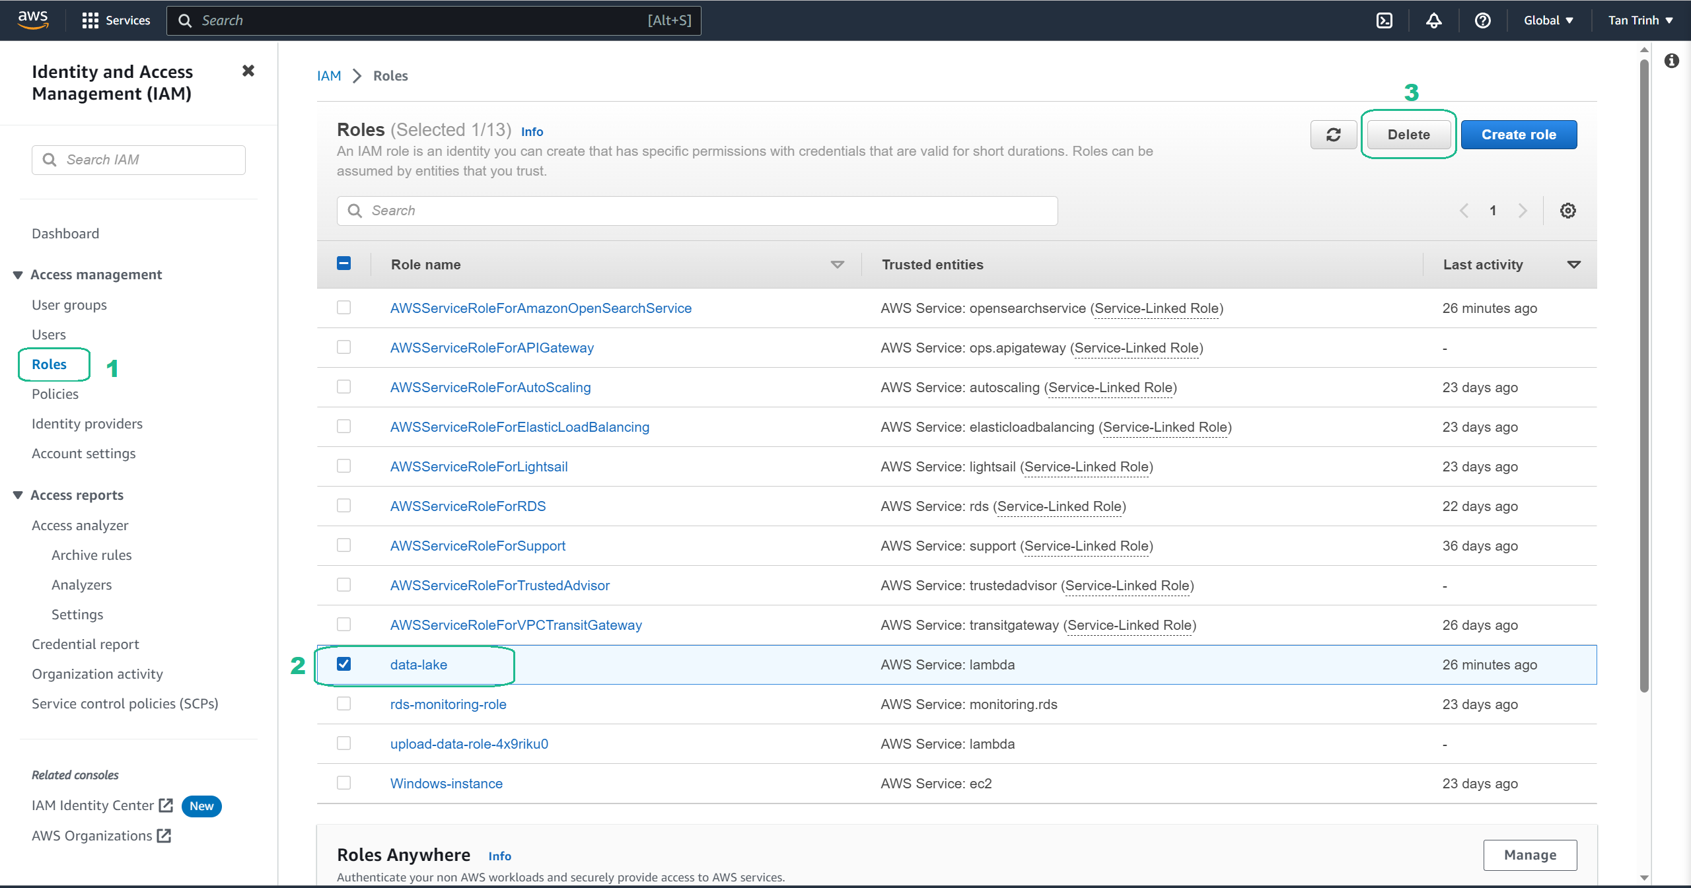The height and width of the screenshot is (888, 1691).
Task: Open Users in the sidebar
Action: click(49, 335)
